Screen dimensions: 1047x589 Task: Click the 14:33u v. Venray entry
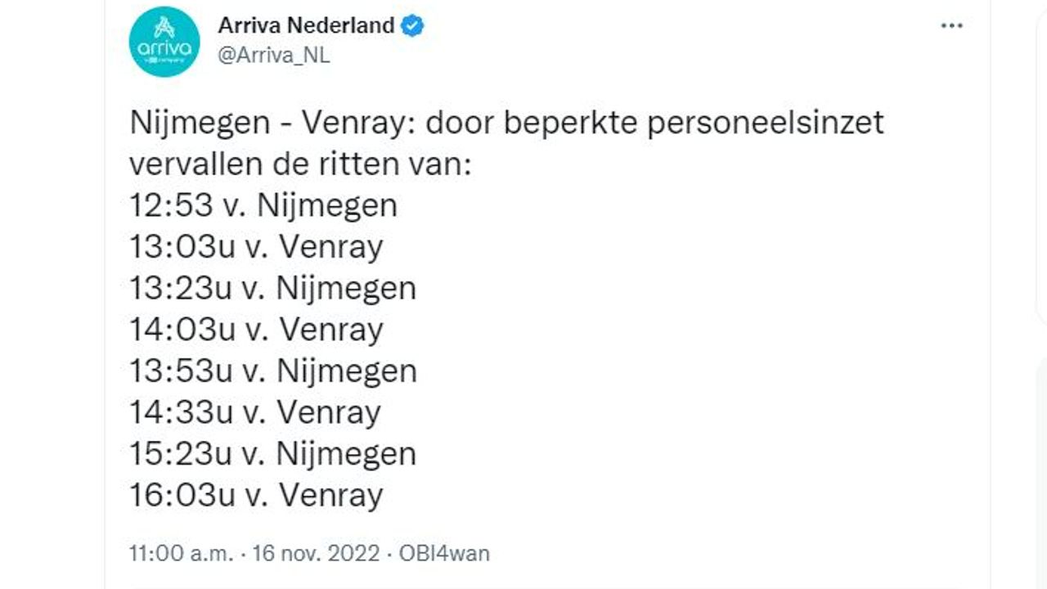point(255,412)
